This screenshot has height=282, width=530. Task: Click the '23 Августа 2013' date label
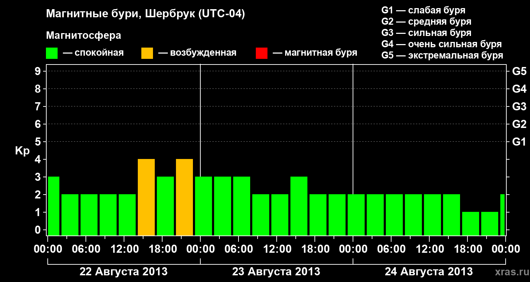tap(276, 272)
